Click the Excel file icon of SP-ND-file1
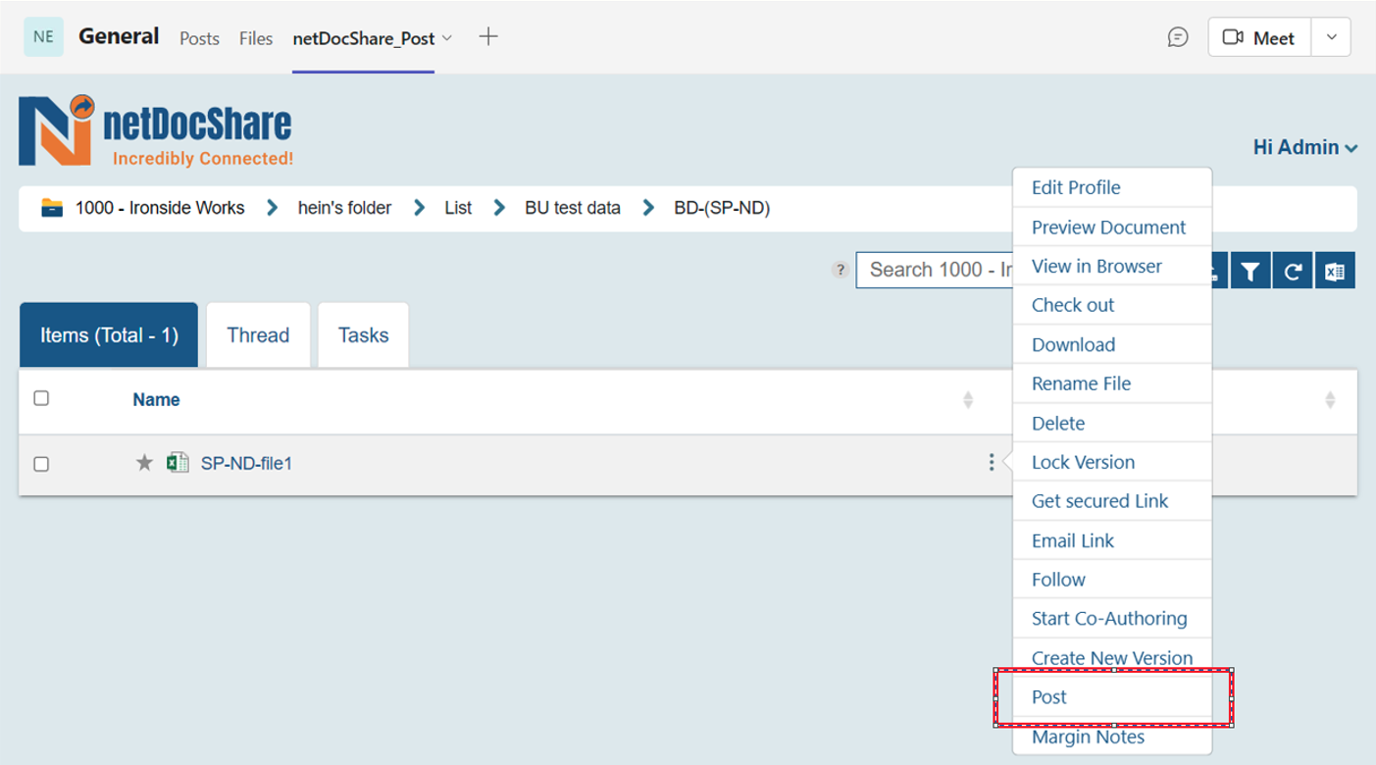Viewport: 1376px width, 765px height. click(178, 463)
